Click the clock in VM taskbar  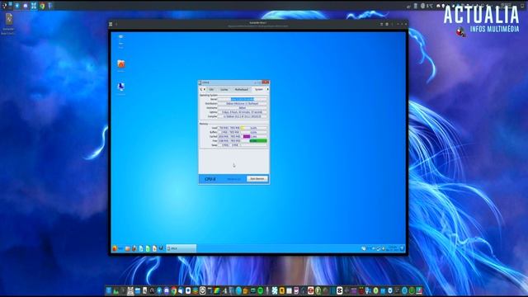(393, 248)
